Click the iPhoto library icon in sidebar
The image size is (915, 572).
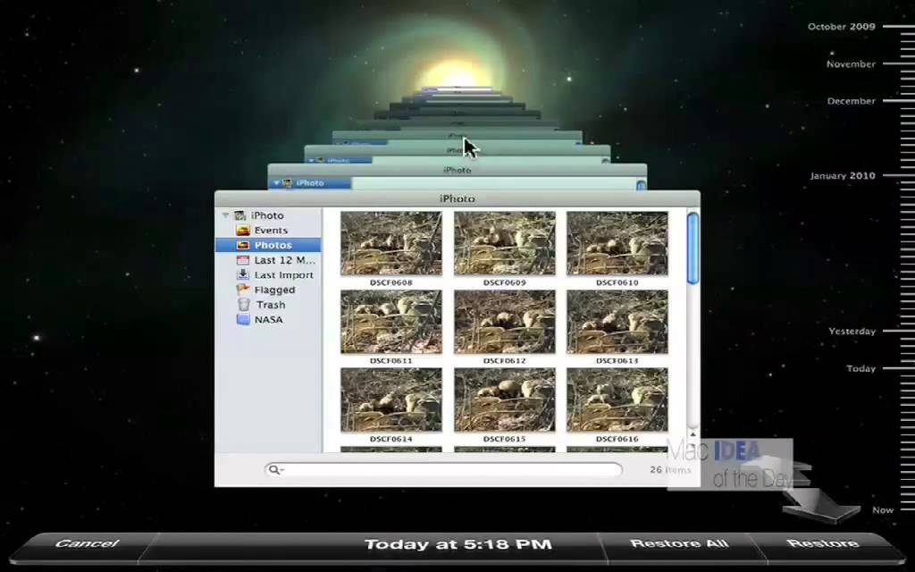pyautogui.click(x=240, y=215)
